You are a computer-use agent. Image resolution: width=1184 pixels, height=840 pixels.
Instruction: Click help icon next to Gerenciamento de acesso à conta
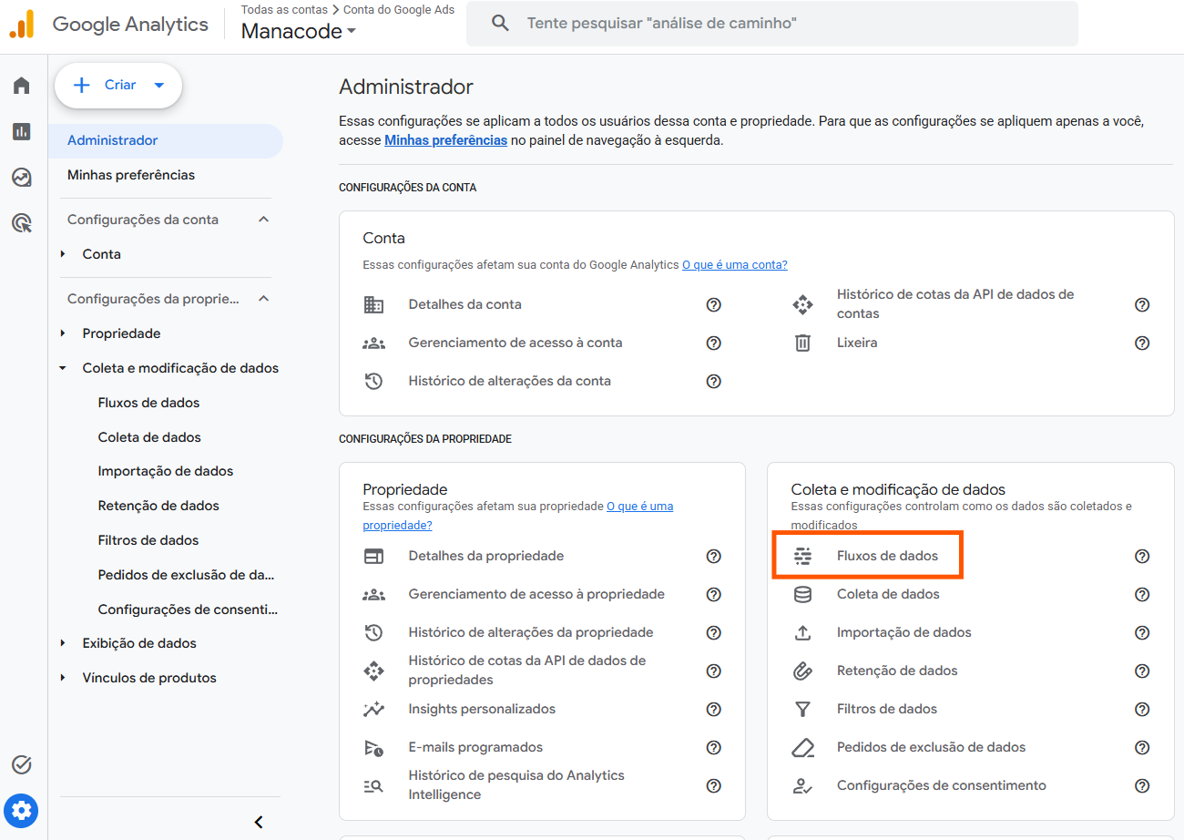pyautogui.click(x=714, y=343)
